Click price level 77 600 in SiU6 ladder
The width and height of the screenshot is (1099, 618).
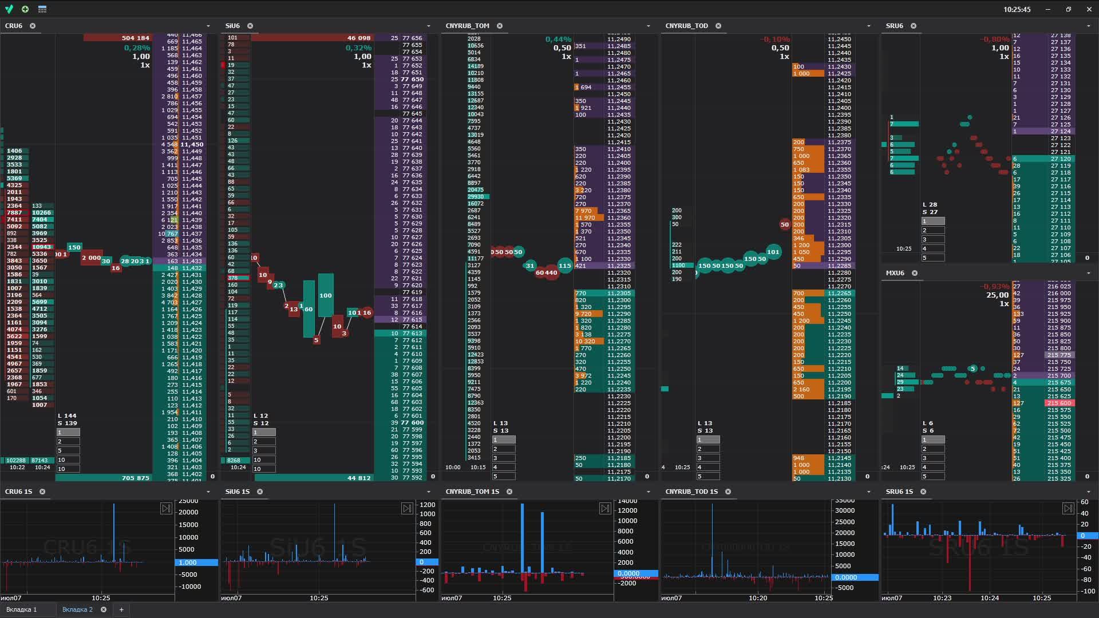pyautogui.click(x=412, y=423)
